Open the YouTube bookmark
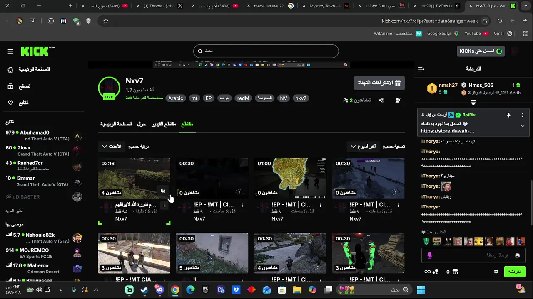Screen dimensions: 533x299 coord(476,33)
